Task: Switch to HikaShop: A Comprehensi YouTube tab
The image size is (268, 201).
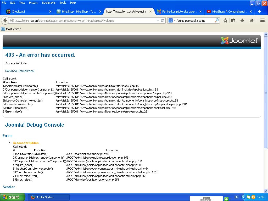Action: [229, 12]
